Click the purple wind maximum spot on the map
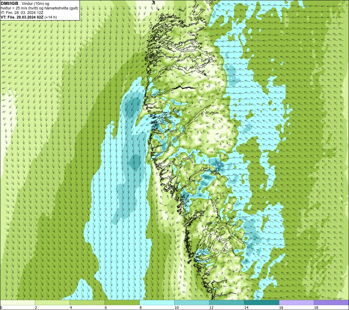The height and width of the screenshot is (310, 349). pos(220,164)
